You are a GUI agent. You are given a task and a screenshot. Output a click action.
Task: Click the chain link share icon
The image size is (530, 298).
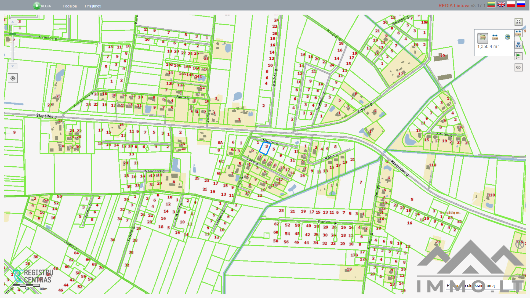coord(518,67)
